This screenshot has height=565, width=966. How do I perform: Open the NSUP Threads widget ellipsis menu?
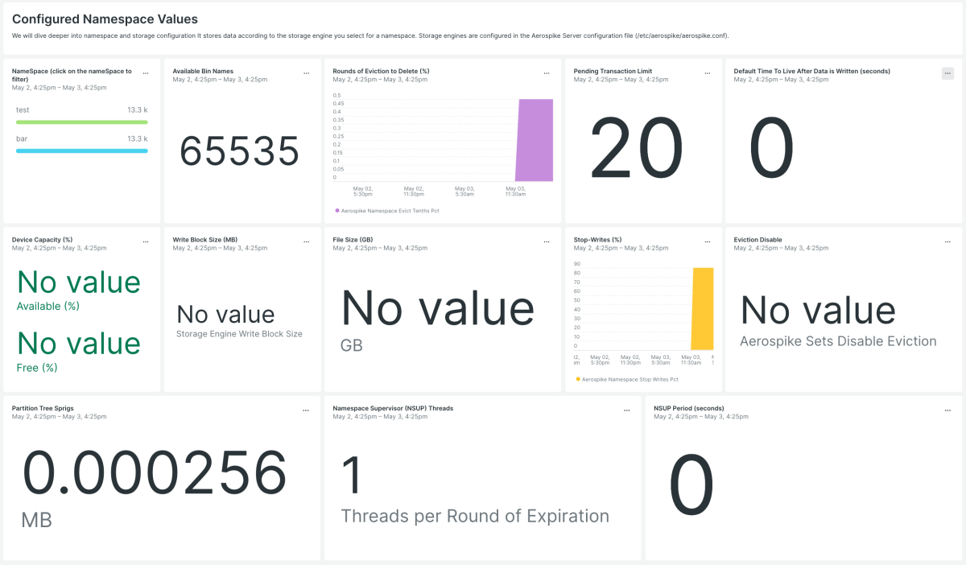point(627,410)
